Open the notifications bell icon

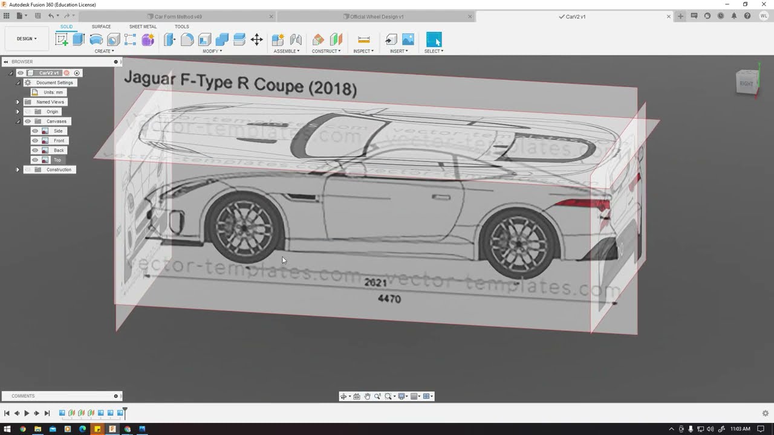[x=734, y=16]
